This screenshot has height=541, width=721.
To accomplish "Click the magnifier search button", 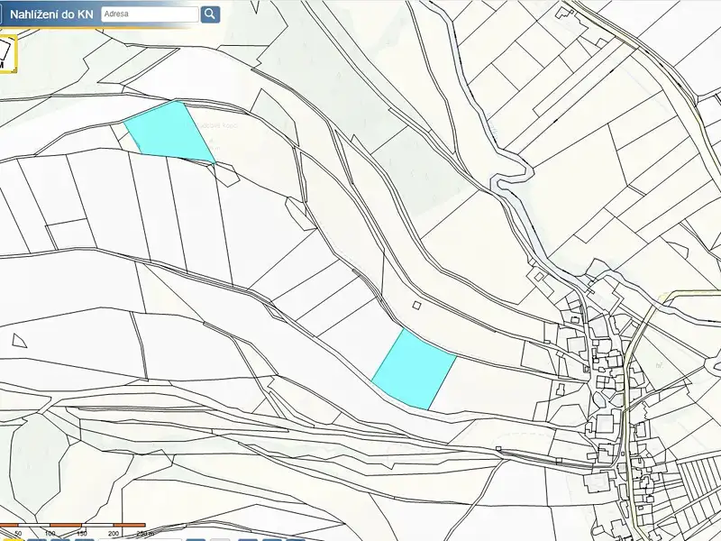I will [x=211, y=14].
